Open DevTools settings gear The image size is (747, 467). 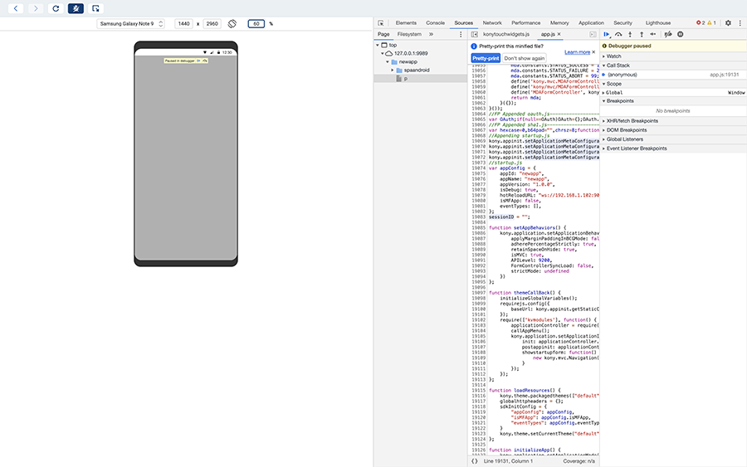tap(728, 23)
